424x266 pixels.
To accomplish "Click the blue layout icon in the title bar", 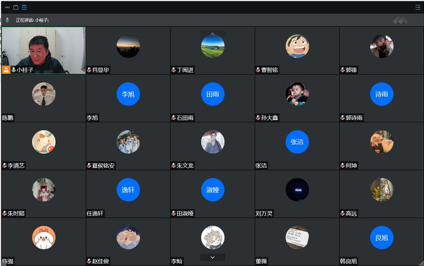I will click(25, 7).
